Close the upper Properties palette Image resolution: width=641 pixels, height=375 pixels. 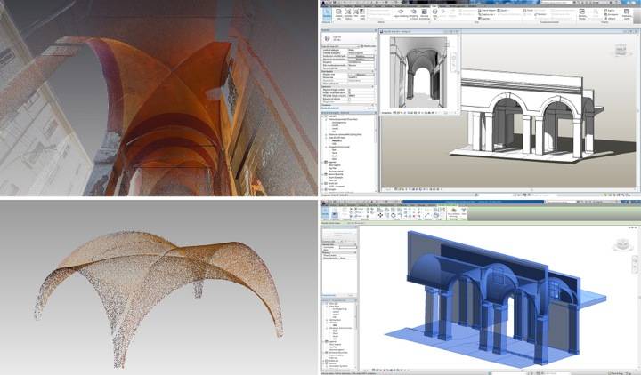pyautogui.click(x=376, y=30)
